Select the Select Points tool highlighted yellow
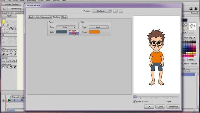 3,22
